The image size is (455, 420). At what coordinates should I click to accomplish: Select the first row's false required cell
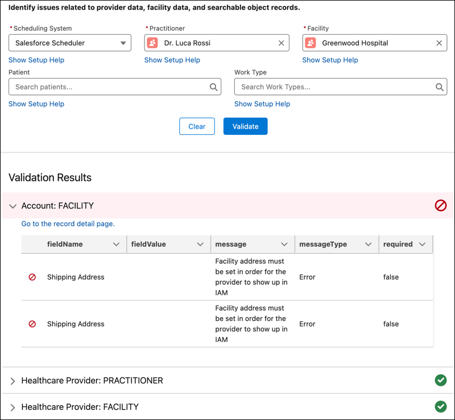(x=391, y=277)
